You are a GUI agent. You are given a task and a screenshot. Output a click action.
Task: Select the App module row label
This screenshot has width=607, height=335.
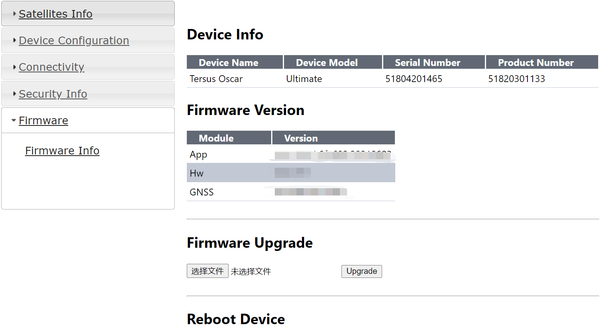point(198,155)
